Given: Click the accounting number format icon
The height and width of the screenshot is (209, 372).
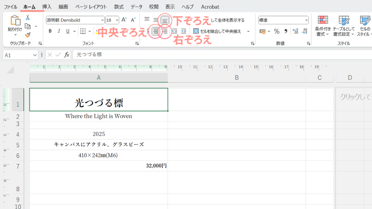Looking at the screenshot, I should point(262,31).
